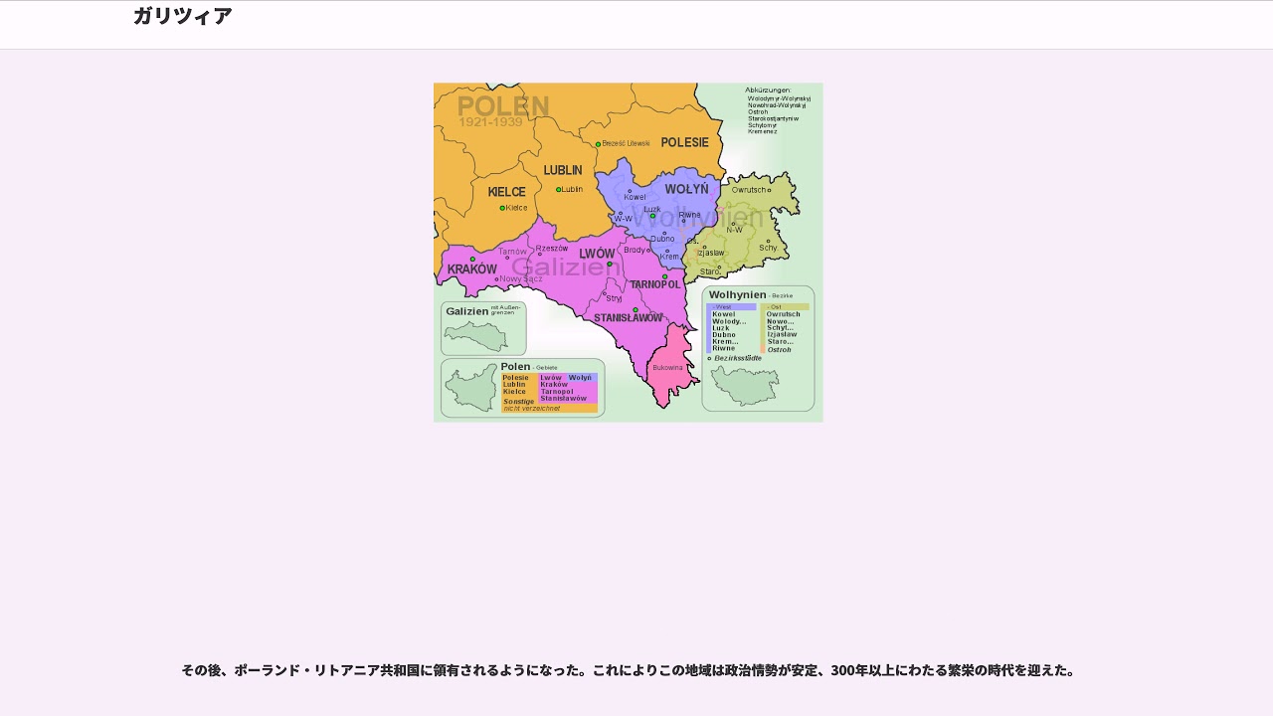Open the Galicia map image
Screen dimensions: 1273x716
(x=629, y=253)
